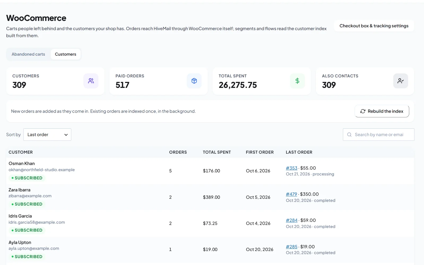This screenshot has width=424, height=265.
Task: Click the SUBSCRIBED badge for Zara Ibarra
Action: click(27, 204)
